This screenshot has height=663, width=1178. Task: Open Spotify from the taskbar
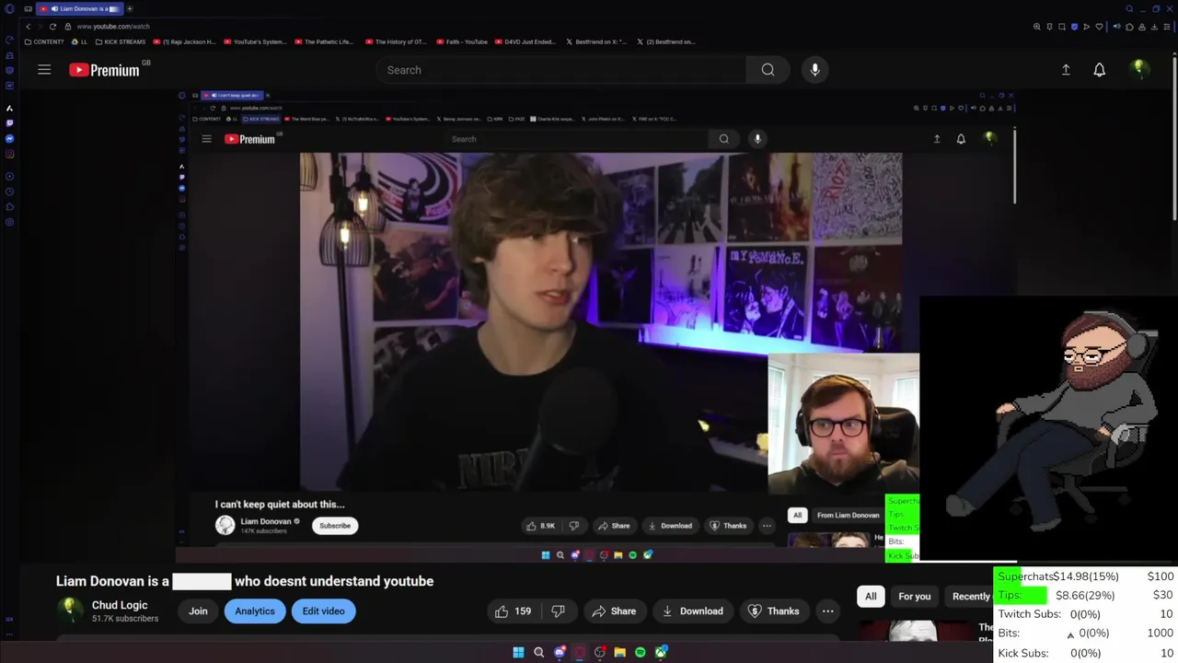pyautogui.click(x=640, y=652)
